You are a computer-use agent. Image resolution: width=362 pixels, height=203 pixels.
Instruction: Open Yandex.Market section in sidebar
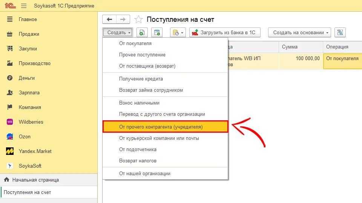point(35,151)
